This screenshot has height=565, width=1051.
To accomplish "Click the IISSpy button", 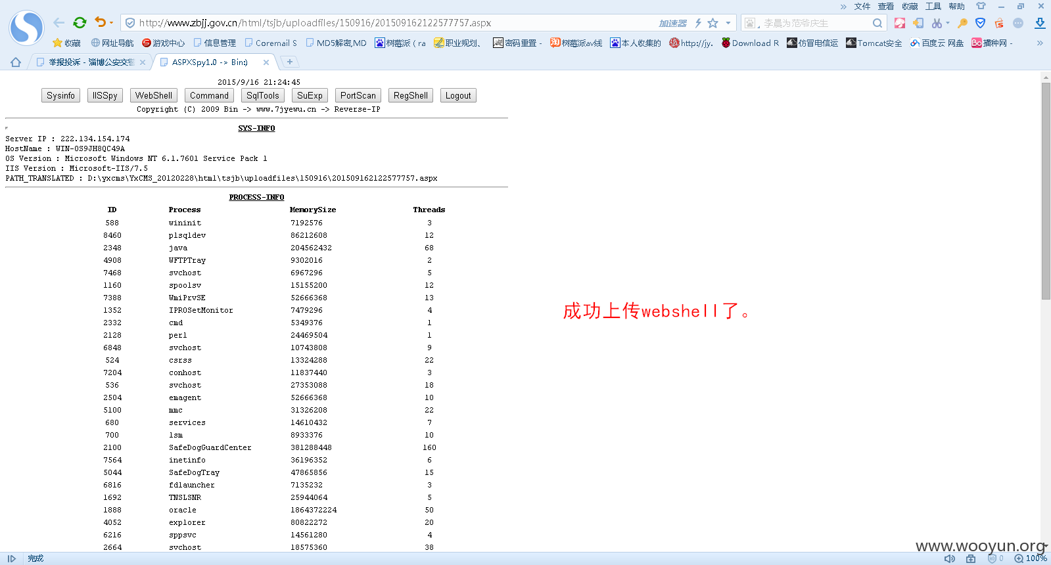I will pyautogui.click(x=105, y=95).
